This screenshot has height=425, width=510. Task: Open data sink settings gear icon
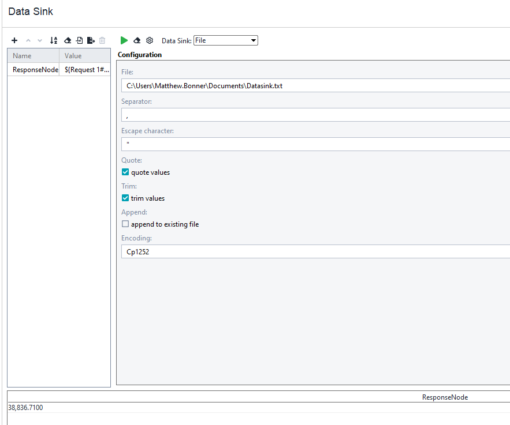pyautogui.click(x=150, y=40)
